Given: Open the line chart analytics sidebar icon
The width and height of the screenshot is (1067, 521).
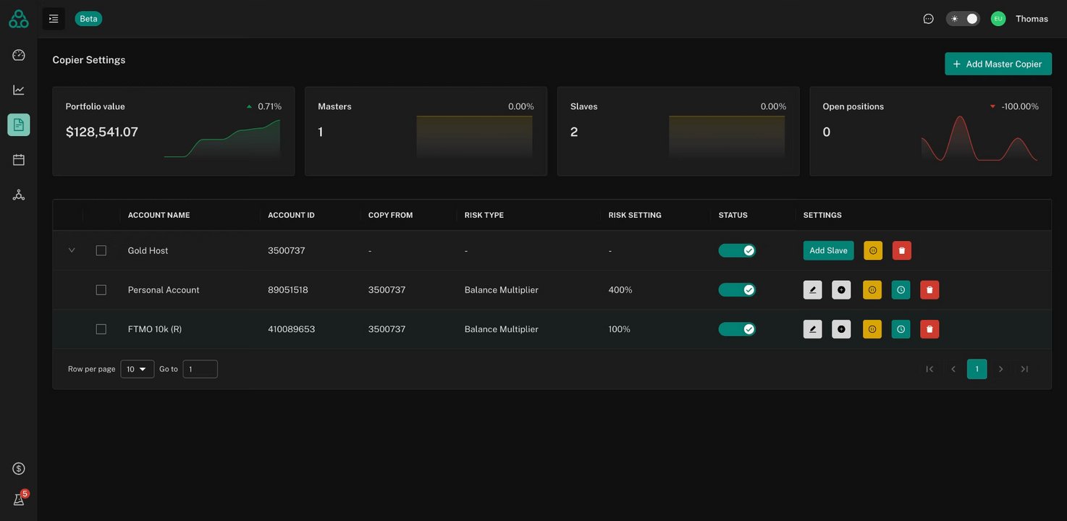Looking at the screenshot, I should (x=19, y=90).
